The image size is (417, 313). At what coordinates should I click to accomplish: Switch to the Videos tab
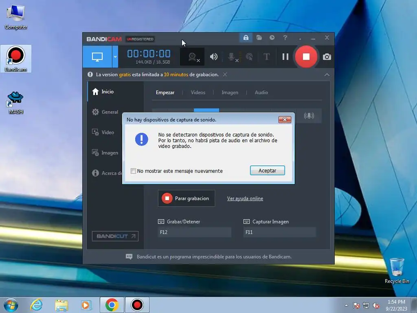[x=198, y=93]
